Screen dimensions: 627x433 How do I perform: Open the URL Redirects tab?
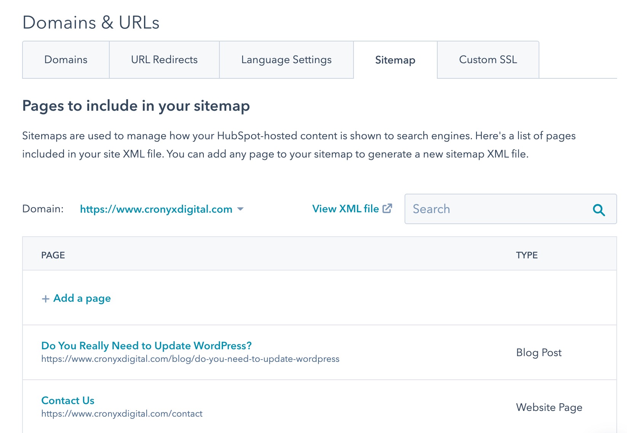pos(164,60)
